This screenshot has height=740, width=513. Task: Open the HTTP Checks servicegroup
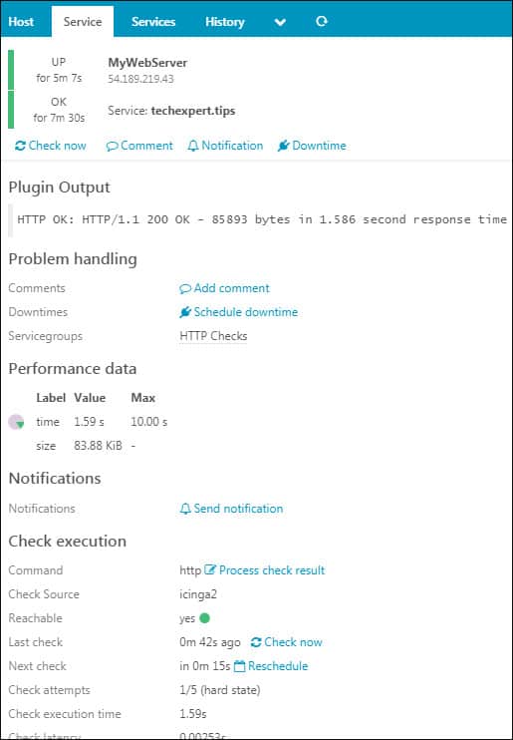(213, 336)
